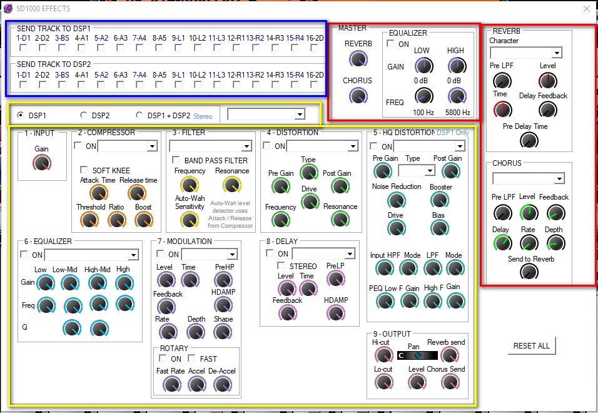Viewport: 598px width, 413px height.
Task: Click the Master Equalizer HIGH frequency knob
Action: [x=457, y=96]
